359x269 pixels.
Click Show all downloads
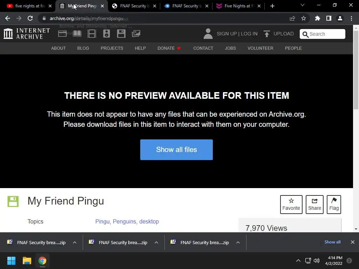coord(332,242)
